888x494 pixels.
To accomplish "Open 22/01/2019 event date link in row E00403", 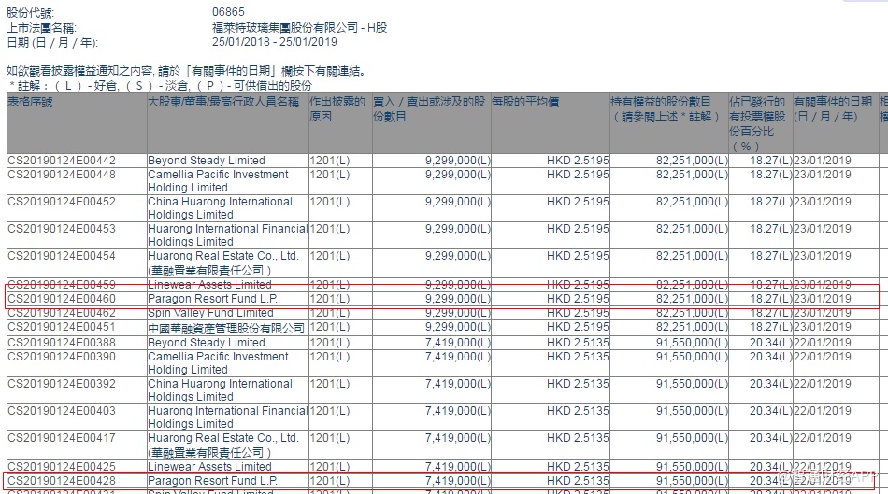I will pyautogui.click(x=823, y=412).
